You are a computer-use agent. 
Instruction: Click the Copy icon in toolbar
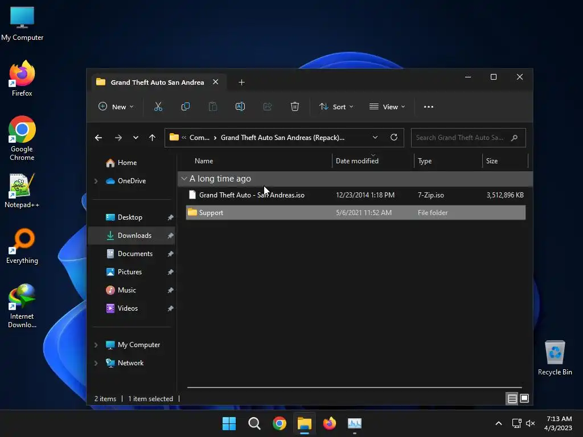coord(185,106)
